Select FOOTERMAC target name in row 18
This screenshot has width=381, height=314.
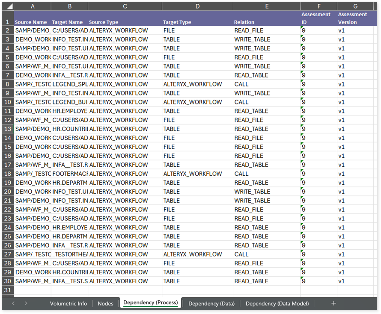(70, 174)
